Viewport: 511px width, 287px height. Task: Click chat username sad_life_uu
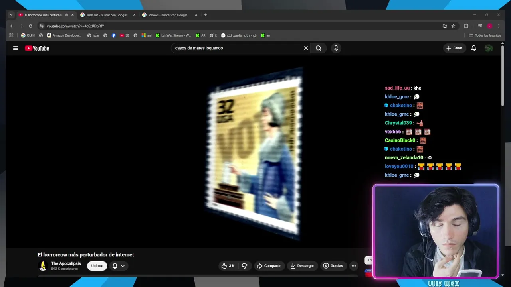[x=397, y=88]
